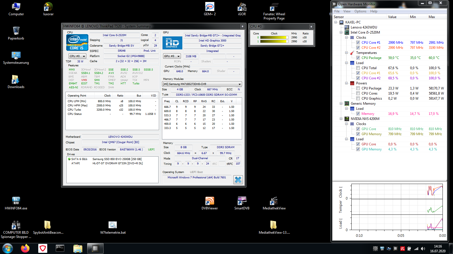Enable the CPU Graphics power checkbox
453x254 pixels.
point(358,98)
